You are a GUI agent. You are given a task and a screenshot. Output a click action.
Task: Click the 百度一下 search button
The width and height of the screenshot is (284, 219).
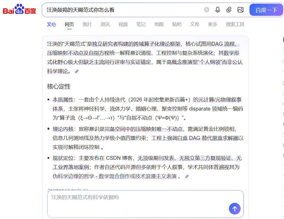pos(266,10)
